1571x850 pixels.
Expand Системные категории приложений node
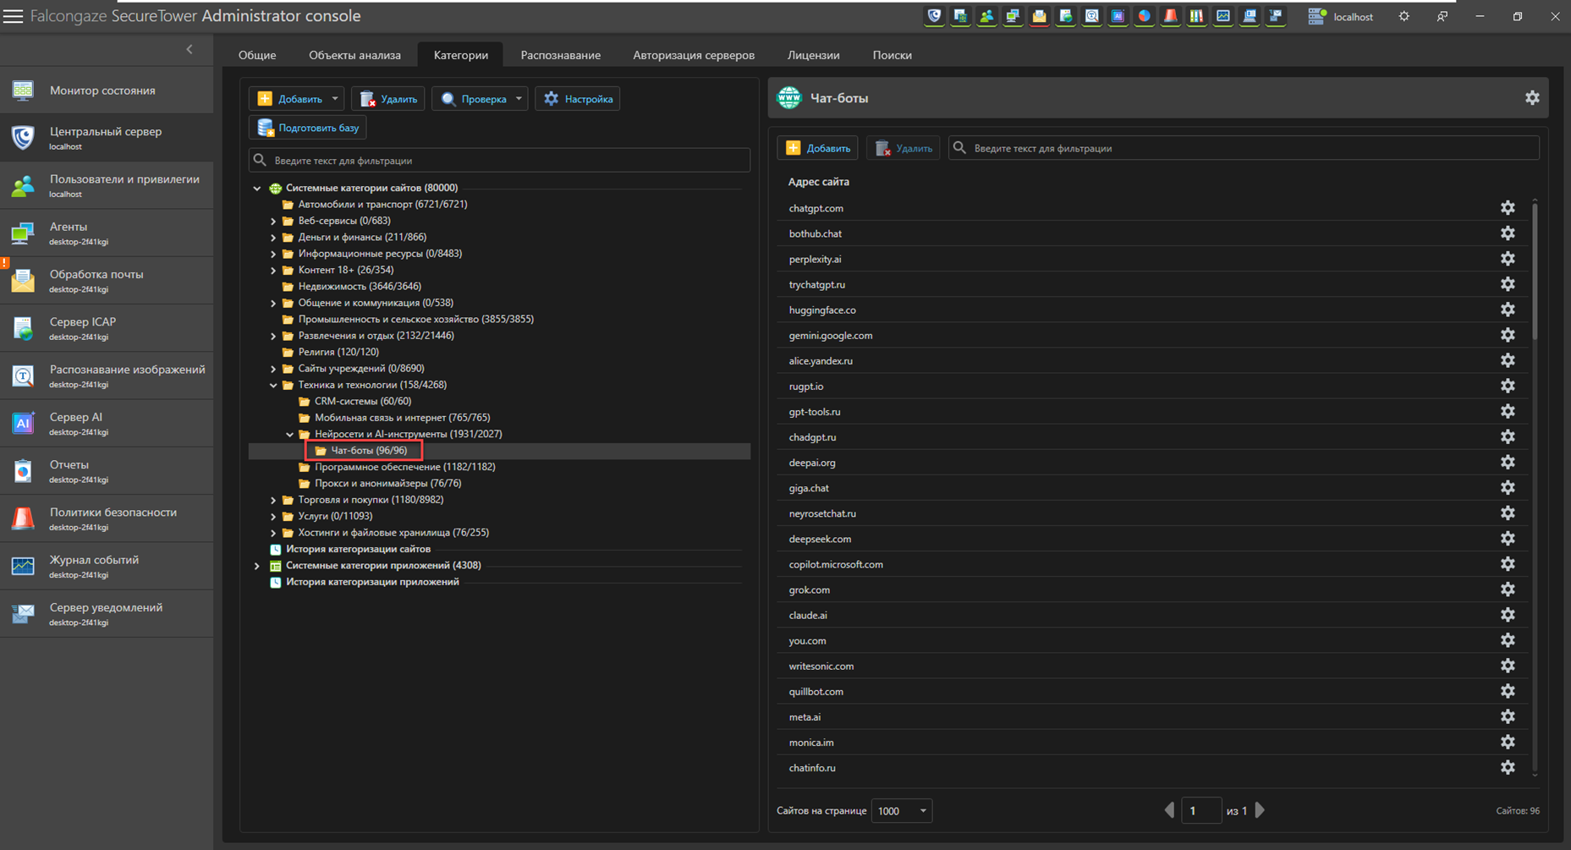257,566
